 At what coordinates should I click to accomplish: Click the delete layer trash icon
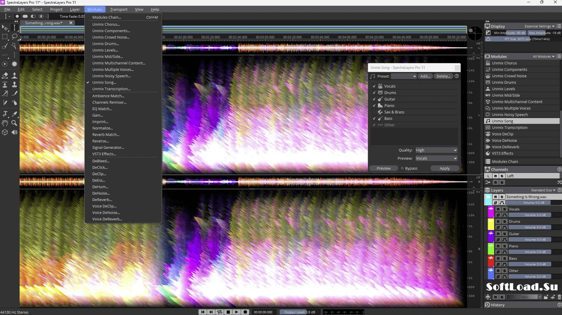pos(559,297)
